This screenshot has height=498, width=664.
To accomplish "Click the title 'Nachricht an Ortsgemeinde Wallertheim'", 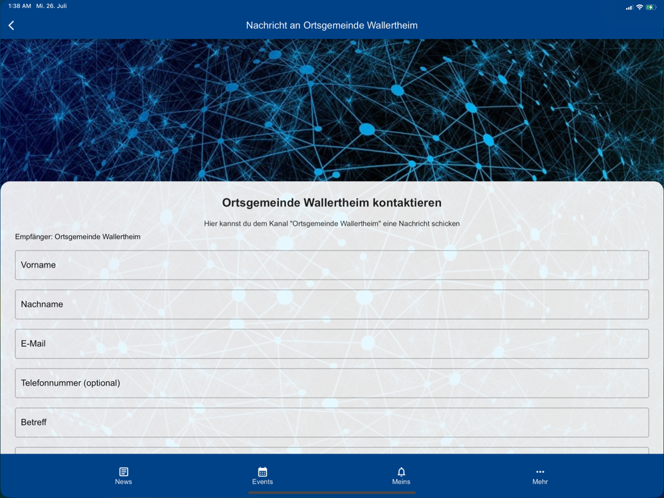I will click(332, 25).
